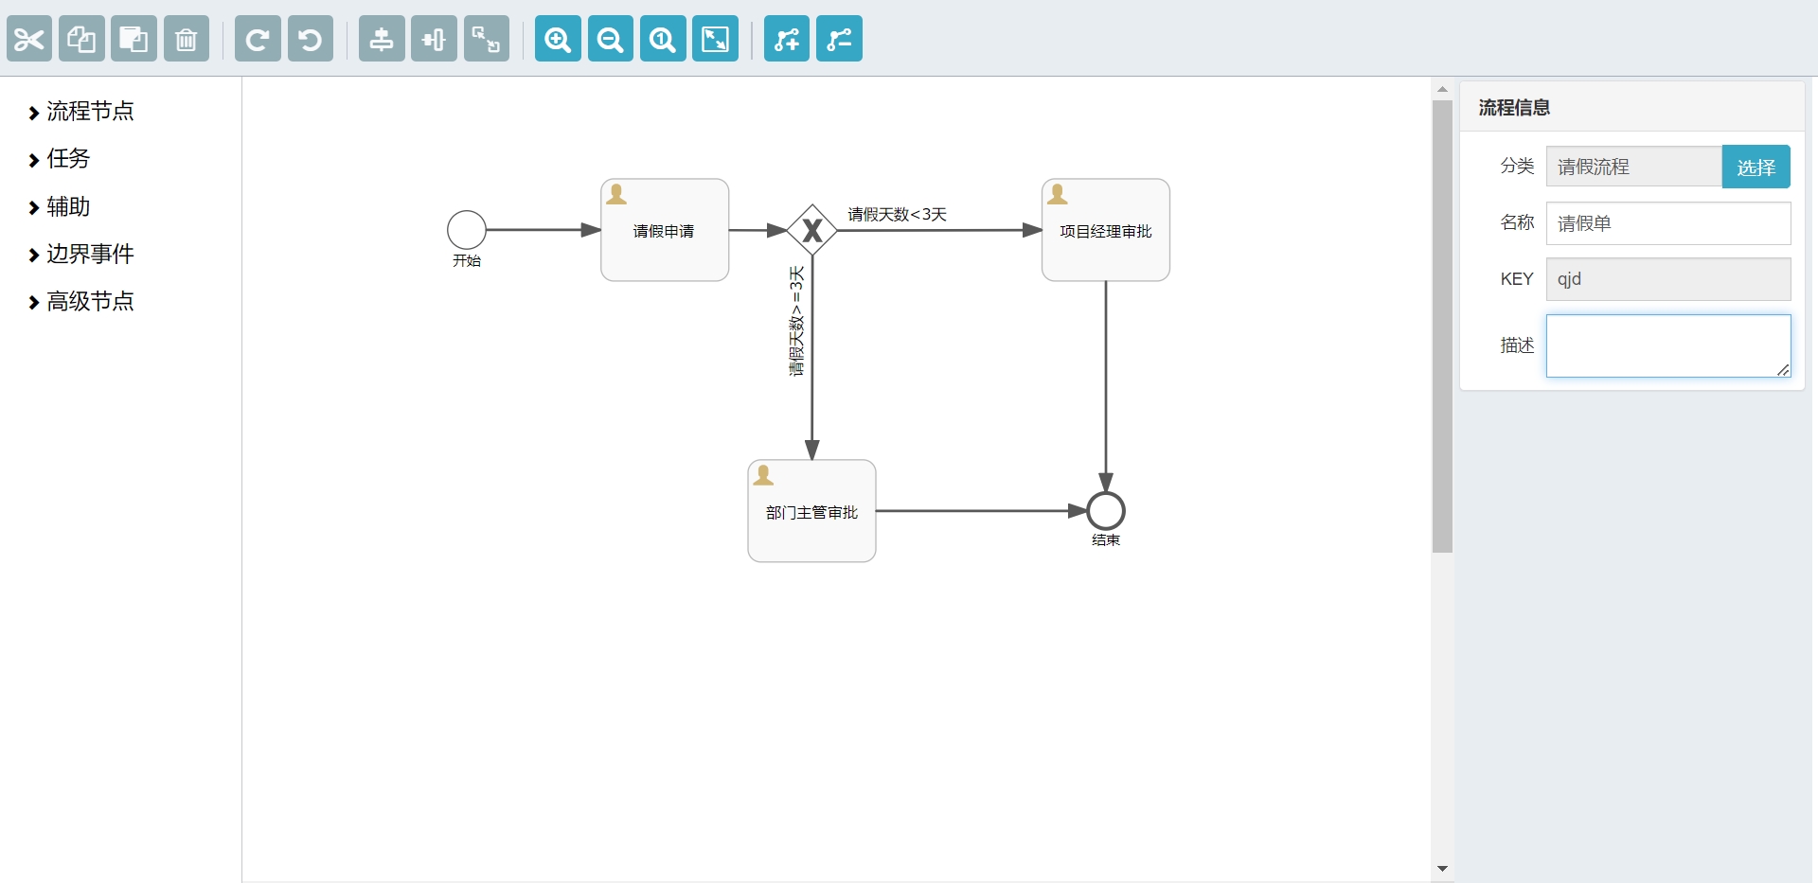
Task: Expand the 流程节点 palette group
Action: pyautogui.click(x=90, y=112)
